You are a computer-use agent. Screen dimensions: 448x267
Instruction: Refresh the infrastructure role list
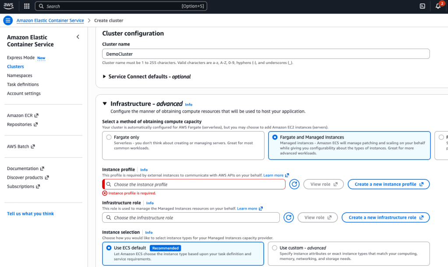click(x=288, y=217)
